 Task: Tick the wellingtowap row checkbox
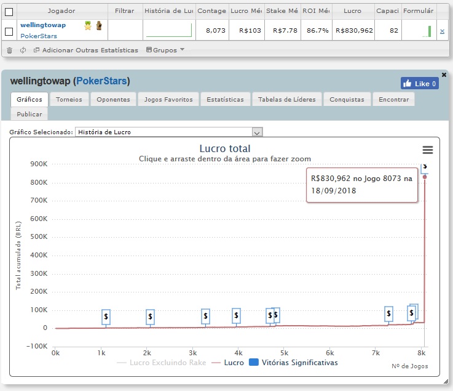tap(9, 31)
